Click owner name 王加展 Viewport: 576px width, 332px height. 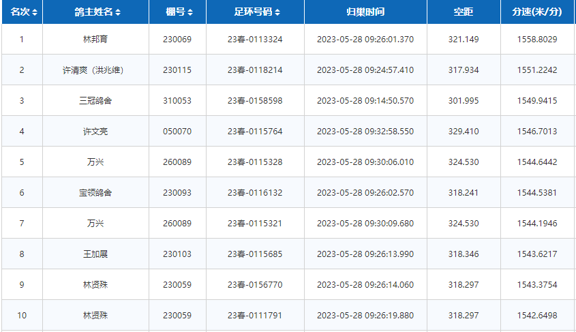pyautogui.click(x=95, y=254)
